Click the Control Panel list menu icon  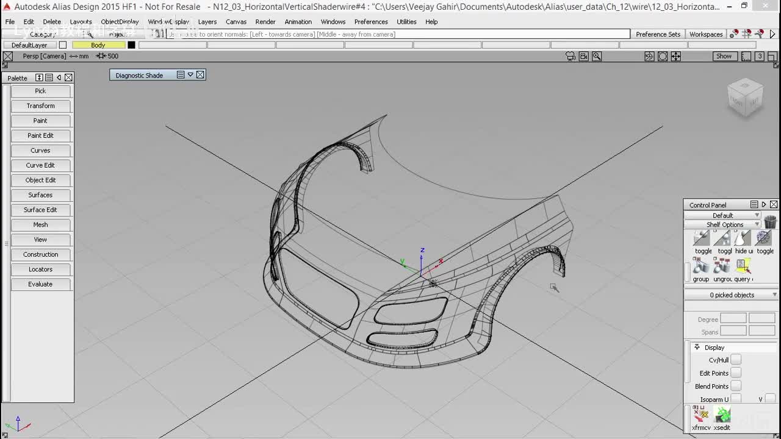pyautogui.click(x=754, y=204)
